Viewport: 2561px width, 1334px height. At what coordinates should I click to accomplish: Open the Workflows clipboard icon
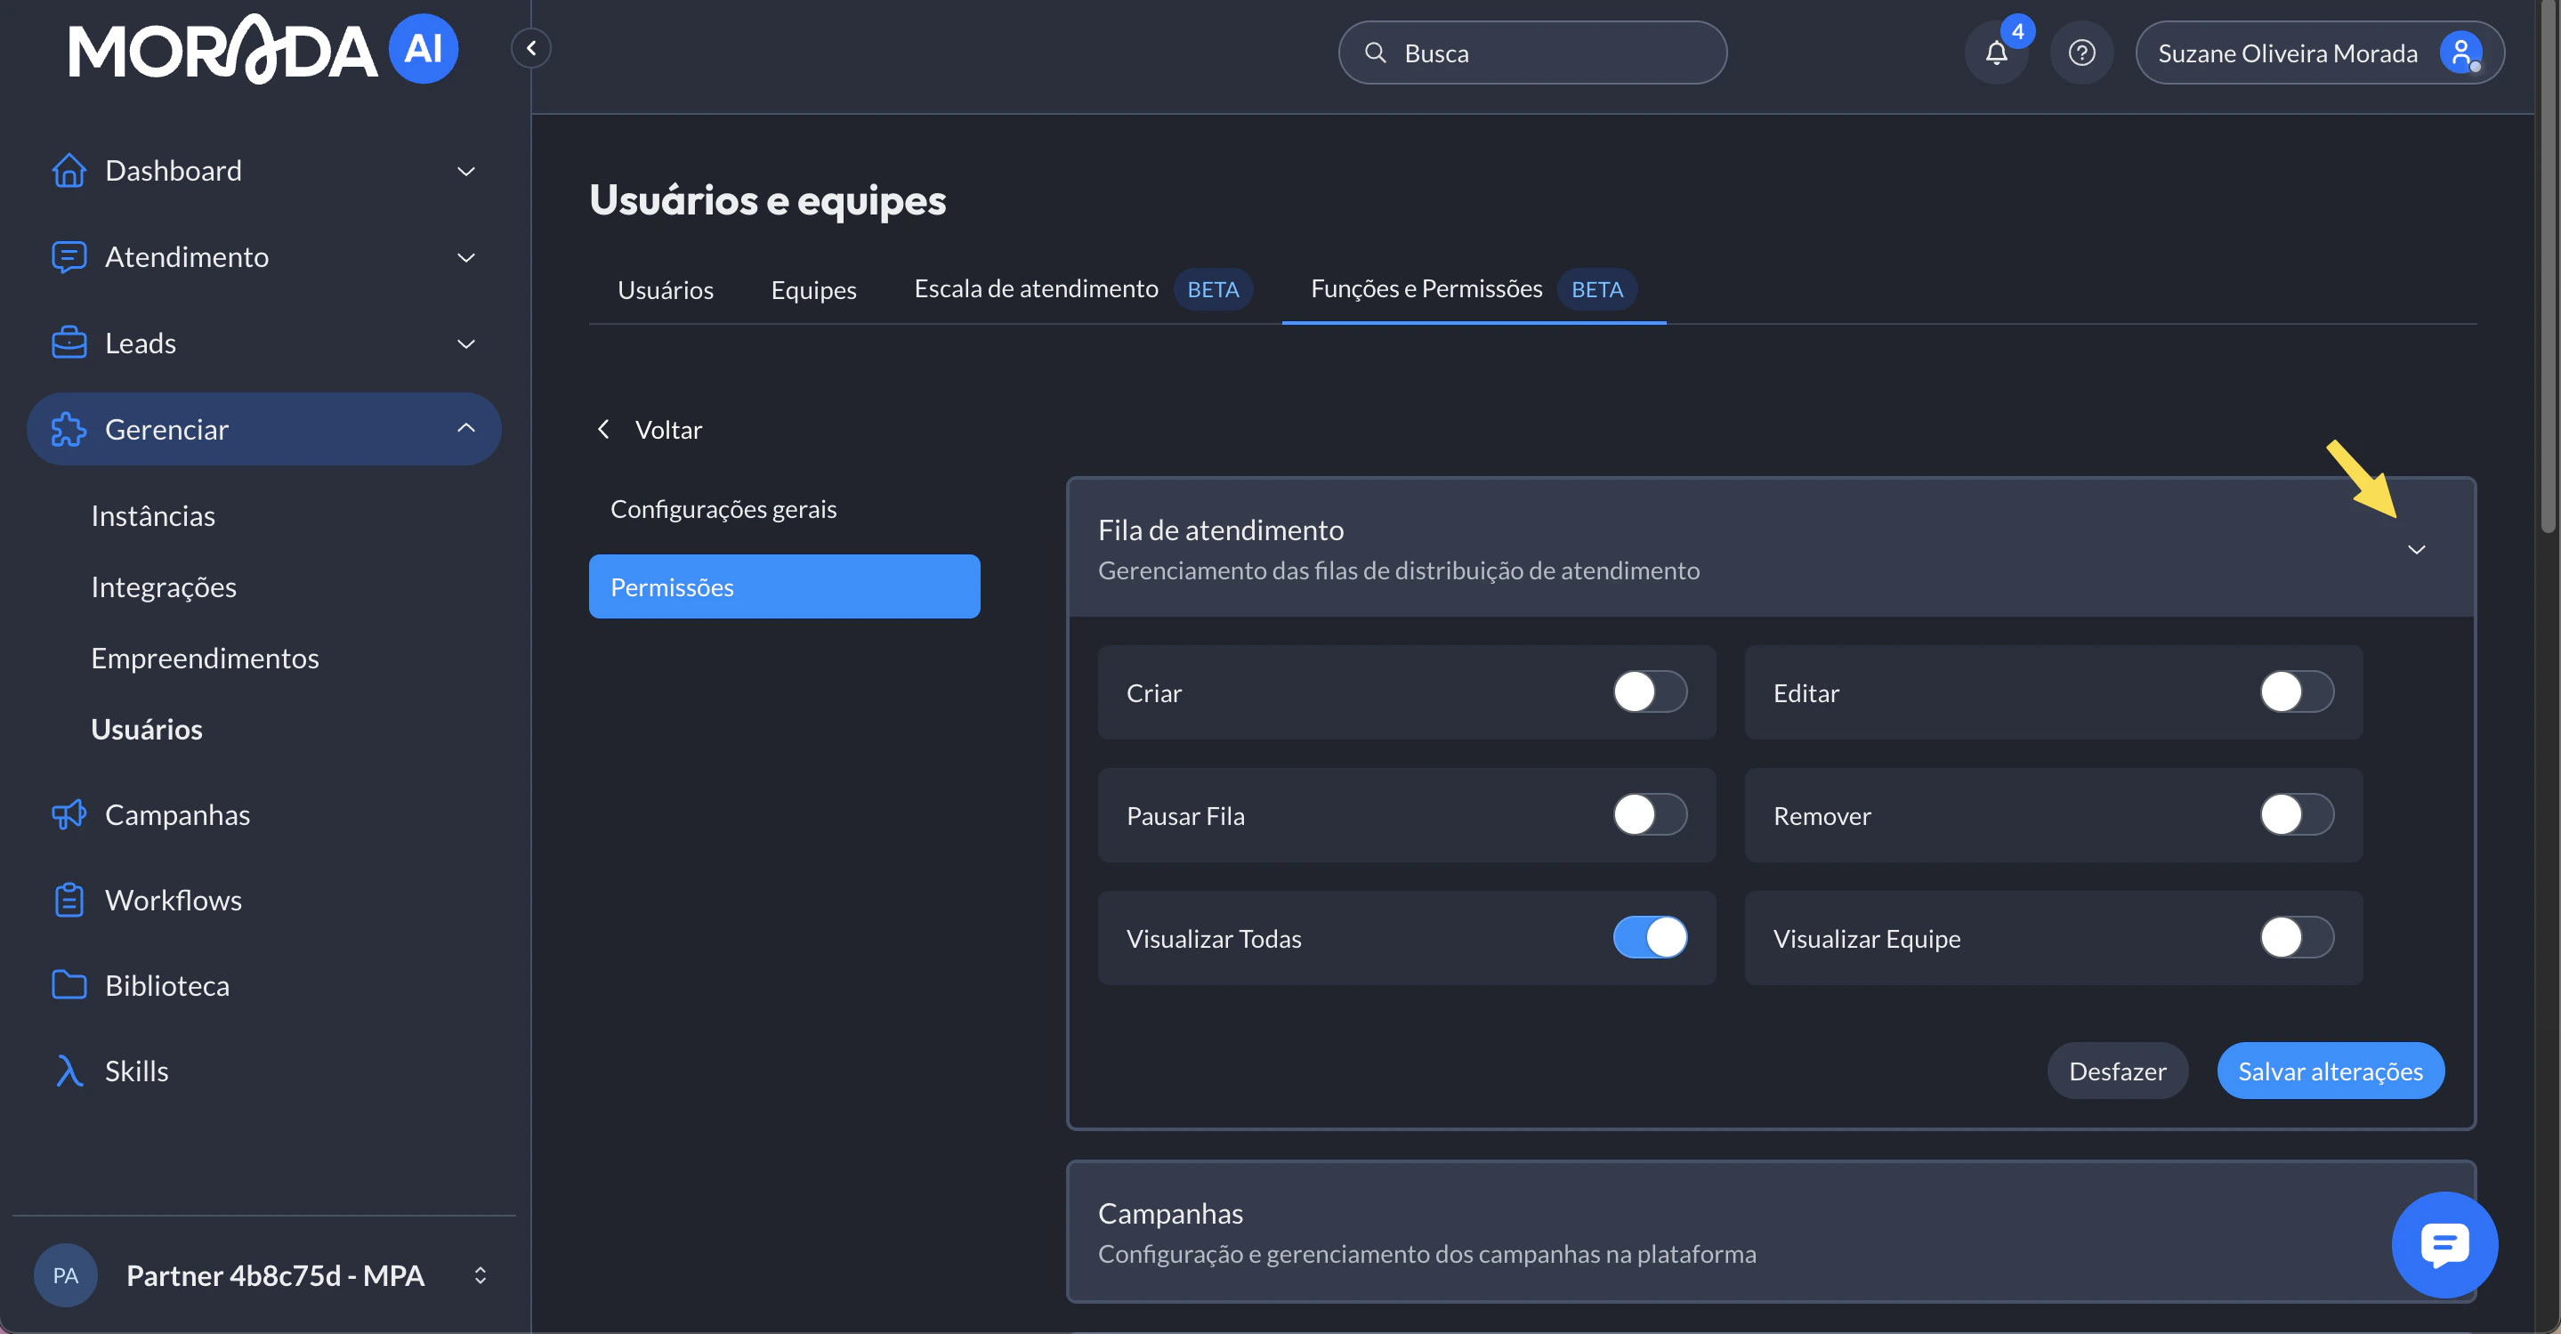68,899
